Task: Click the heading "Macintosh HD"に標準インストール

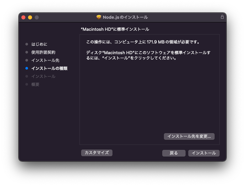Action: coord(115,29)
